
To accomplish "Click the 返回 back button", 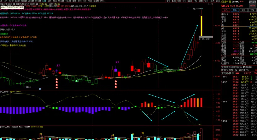I will click(218, 1).
